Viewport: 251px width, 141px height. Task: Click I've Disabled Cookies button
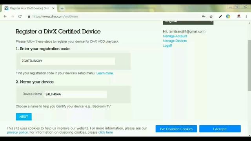click(176, 129)
